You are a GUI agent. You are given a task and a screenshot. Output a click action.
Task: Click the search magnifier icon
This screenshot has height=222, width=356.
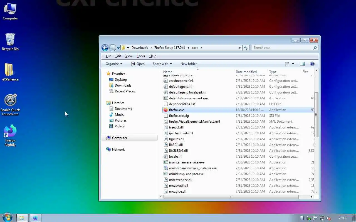315,48
